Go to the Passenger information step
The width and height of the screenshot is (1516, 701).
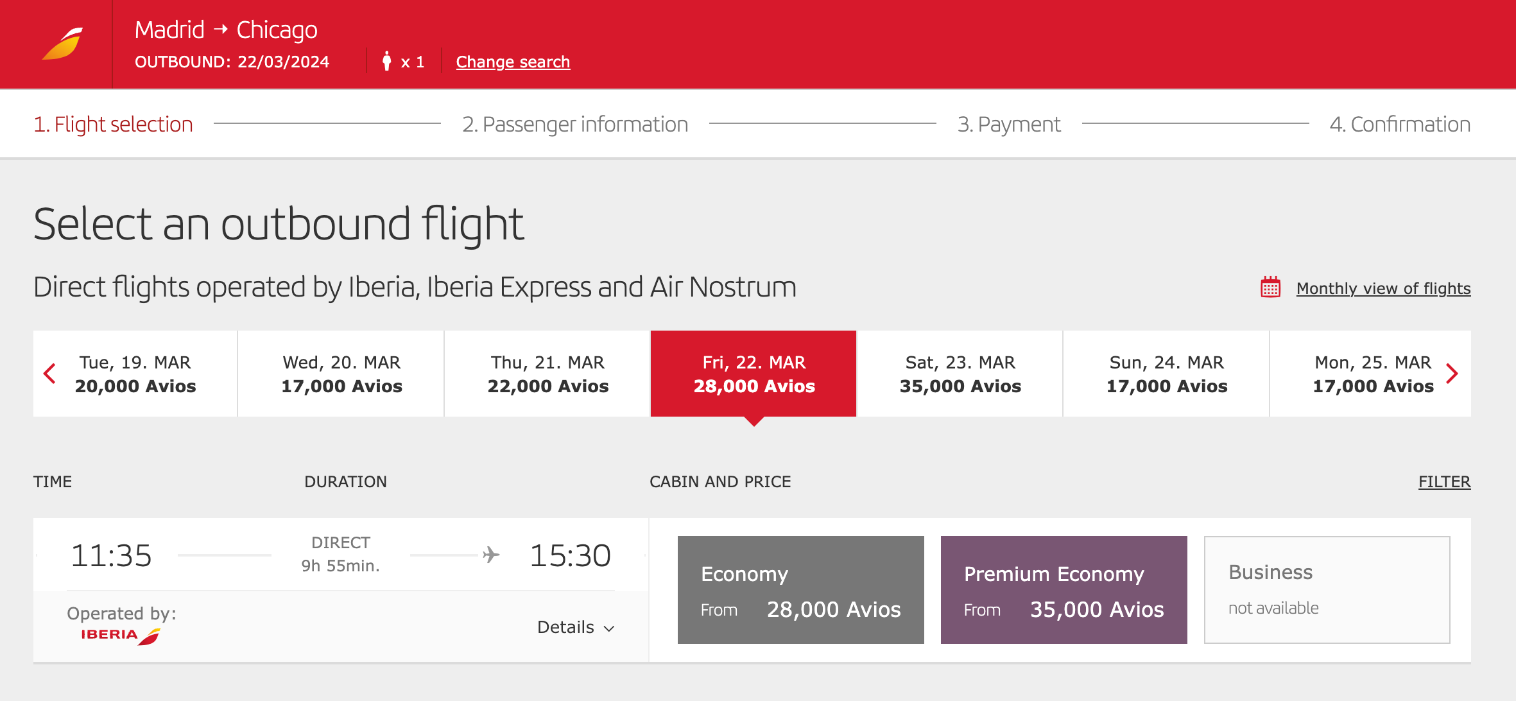[x=575, y=123]
